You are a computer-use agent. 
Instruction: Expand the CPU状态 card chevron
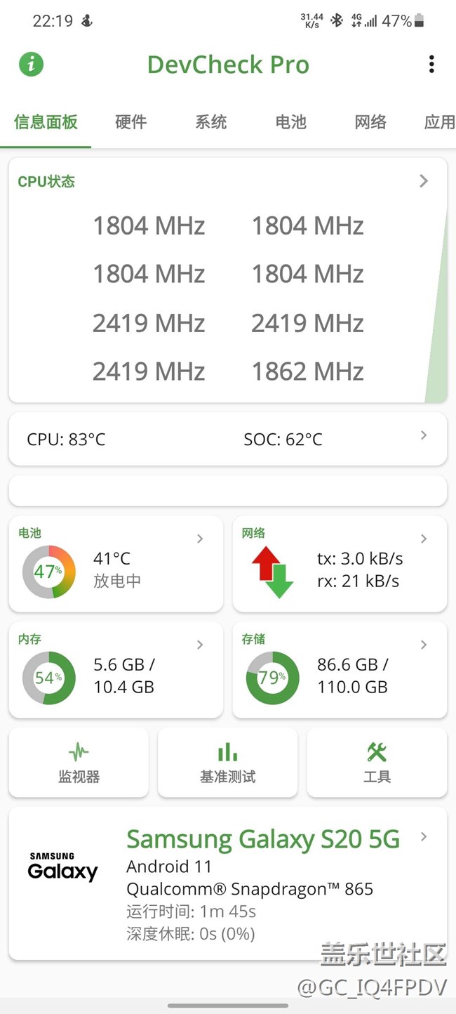point(424,181)
